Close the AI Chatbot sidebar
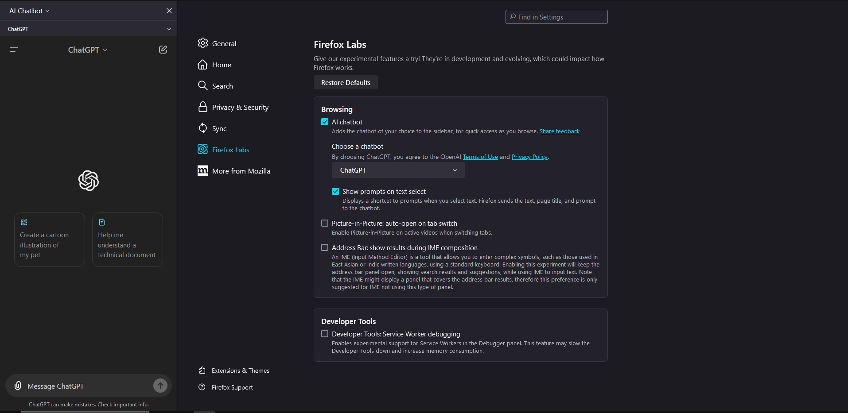 [169, 11]
